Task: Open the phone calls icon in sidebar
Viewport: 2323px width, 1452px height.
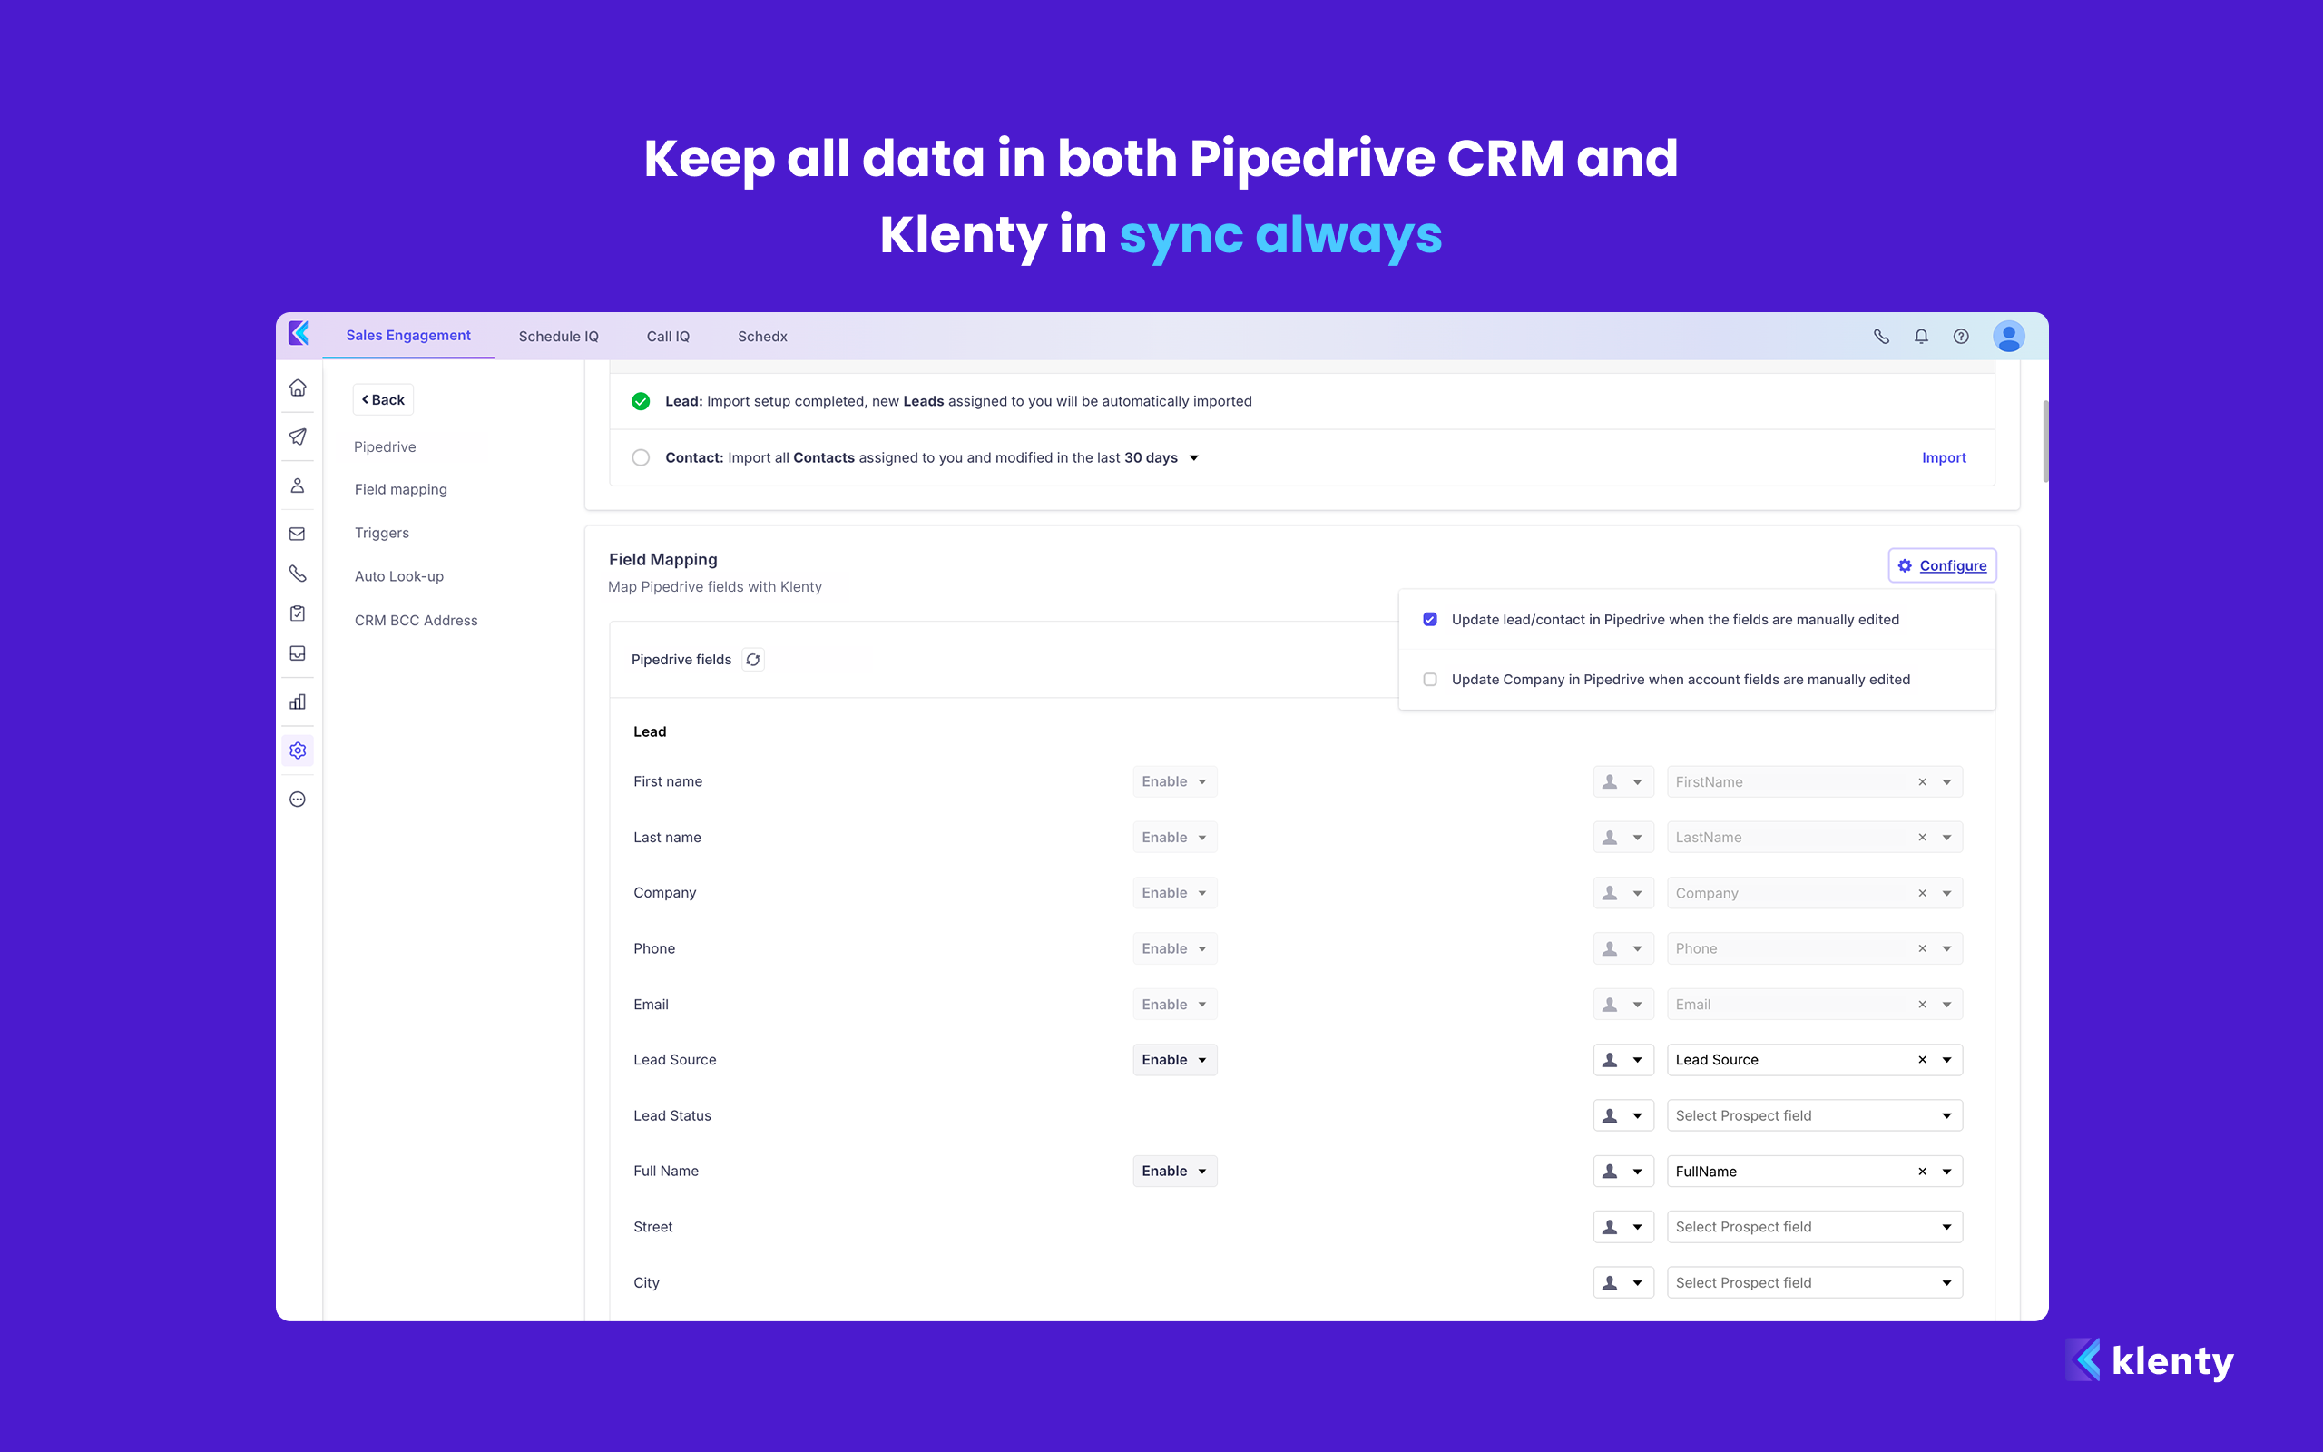Action: coord(298,574)
